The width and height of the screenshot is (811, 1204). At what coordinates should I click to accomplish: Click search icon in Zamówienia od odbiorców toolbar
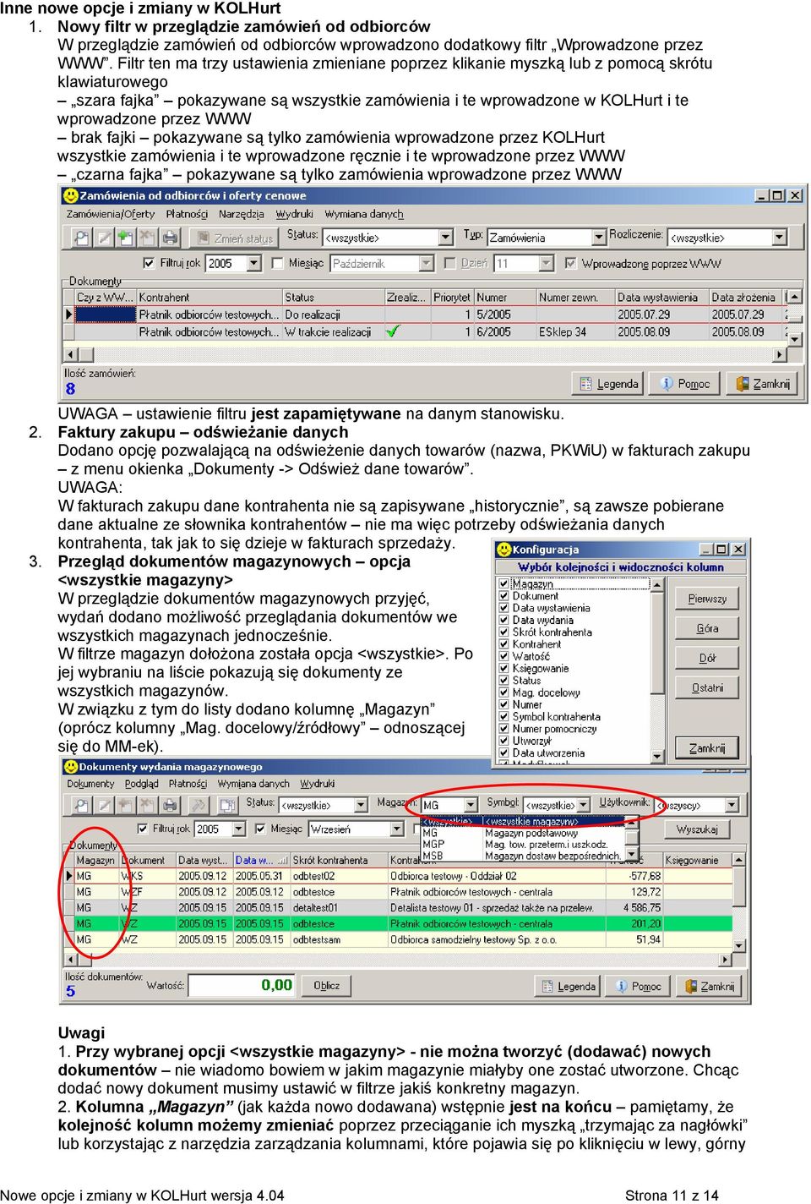coord(80,238)
